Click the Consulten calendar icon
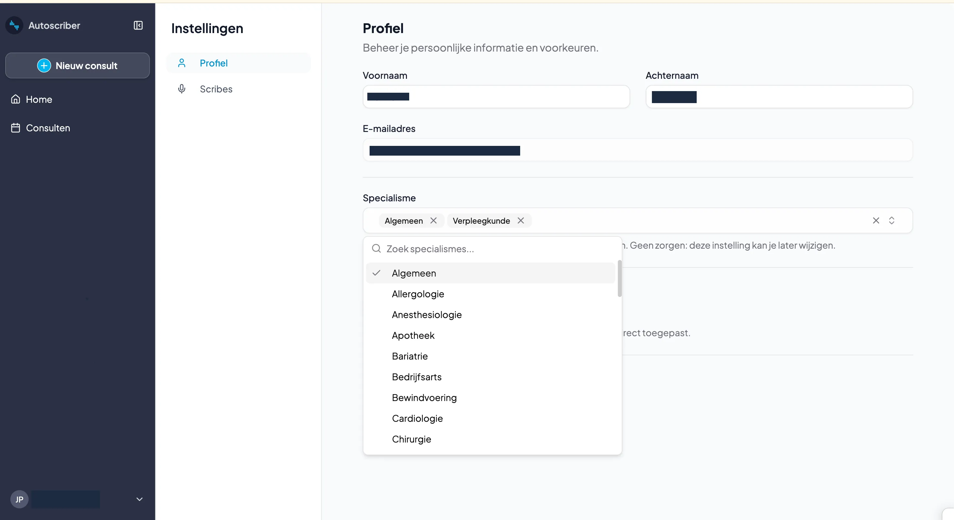This screenshot has width=954, height=520. (x=16, y=128)
